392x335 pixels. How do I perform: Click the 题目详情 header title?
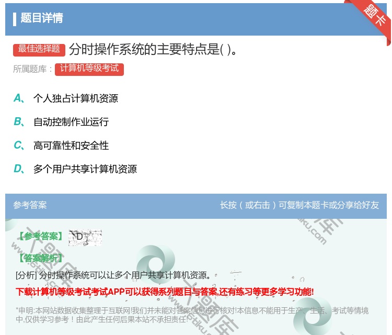pos(41,18)
